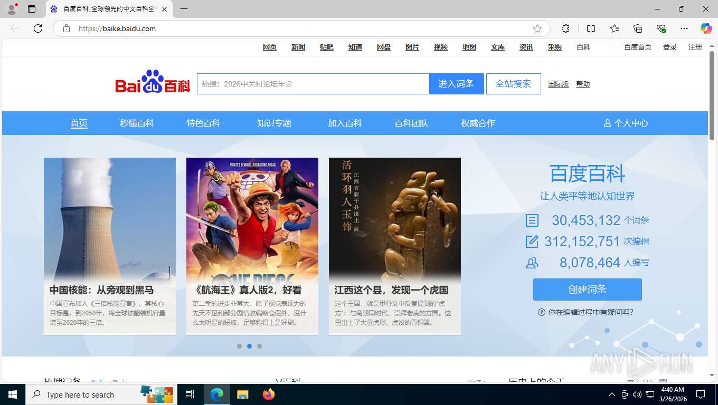Image resolution: width=718 pixels, height=405 pixels.
Task: Switch to first carousel slide dot
Action: point(239,346)
